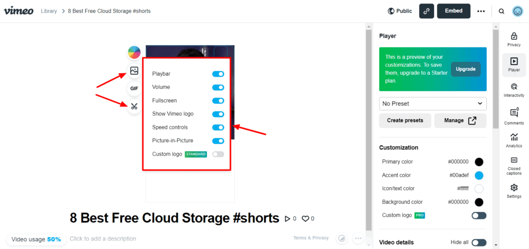The width and height of the screenshot is (529, 249).
Task: Open the Interactivity sidebar panel
Action: [514, 90]
